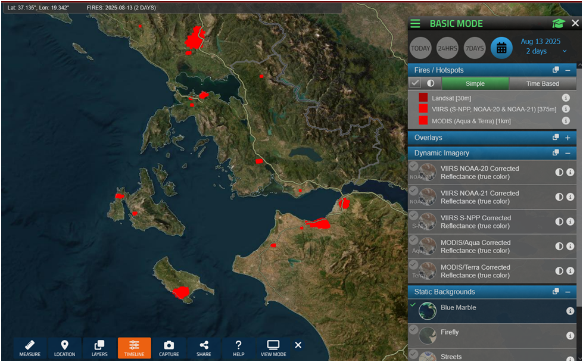Screen dimensions: 583x362
Task: Click the red VIIRS color swatch
Action: point(423,109)
